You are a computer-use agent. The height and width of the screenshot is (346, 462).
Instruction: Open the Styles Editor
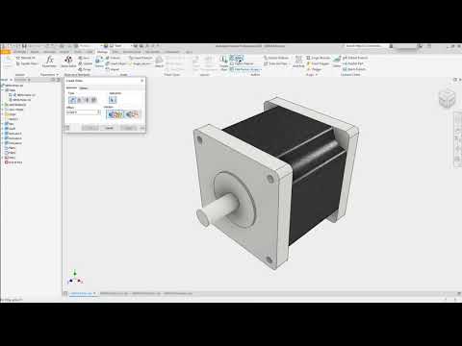pyautogui.click(x=68, y=62)
